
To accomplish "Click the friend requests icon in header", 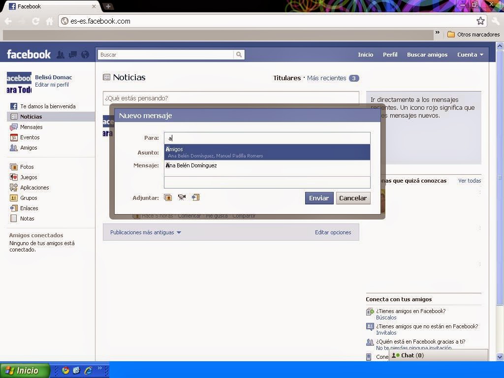I will (60, 55).
